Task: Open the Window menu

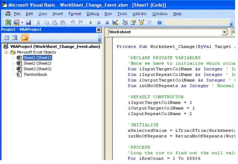Action: tap(160, 14)
